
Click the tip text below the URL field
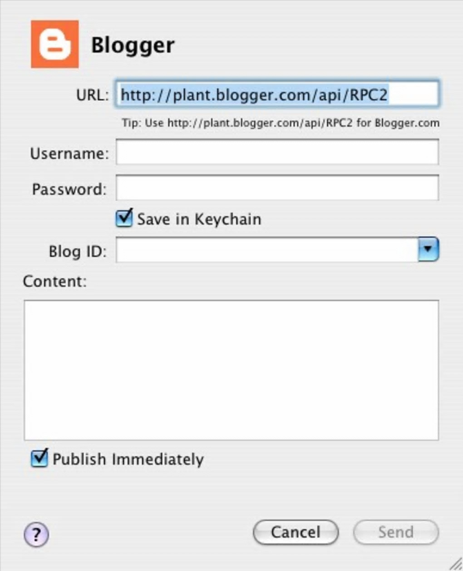(x=280, y=123)
